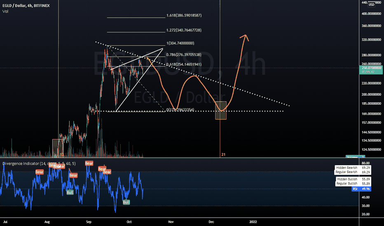Click the Hidden Bullish 55.89 label
Screen dimensions: 384x226
[353, 179]
